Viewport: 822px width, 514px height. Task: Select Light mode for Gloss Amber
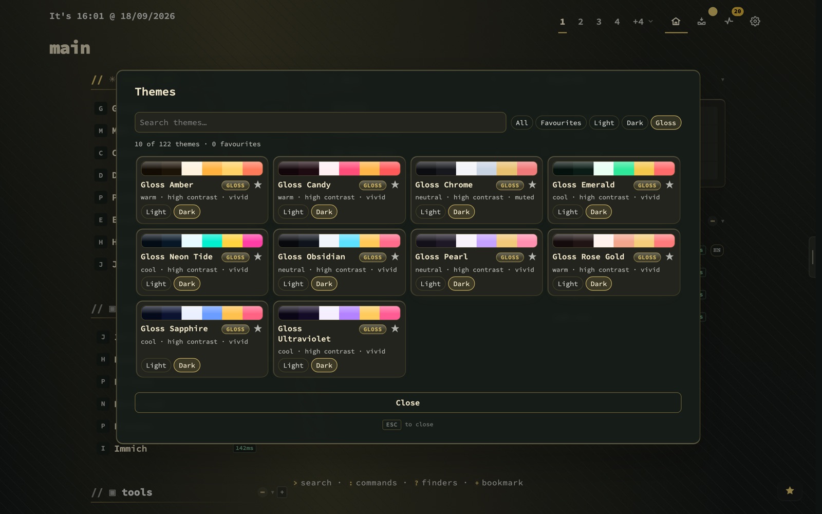(x=156, y=212)
